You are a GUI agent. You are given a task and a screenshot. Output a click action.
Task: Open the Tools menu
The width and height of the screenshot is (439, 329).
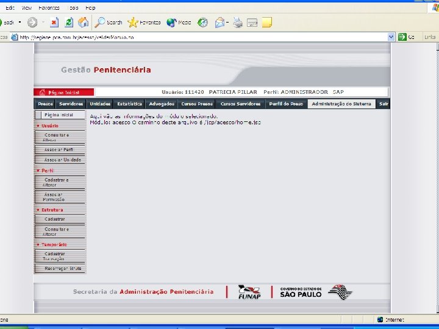coord(73,8)
